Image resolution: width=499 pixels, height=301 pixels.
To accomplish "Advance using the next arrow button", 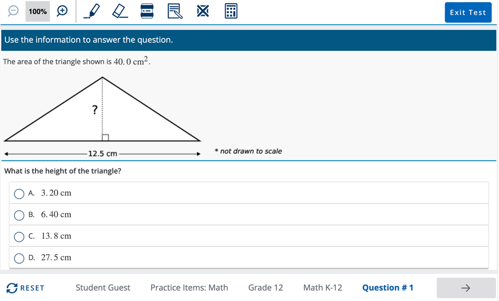I will click(x=466, y=287).
